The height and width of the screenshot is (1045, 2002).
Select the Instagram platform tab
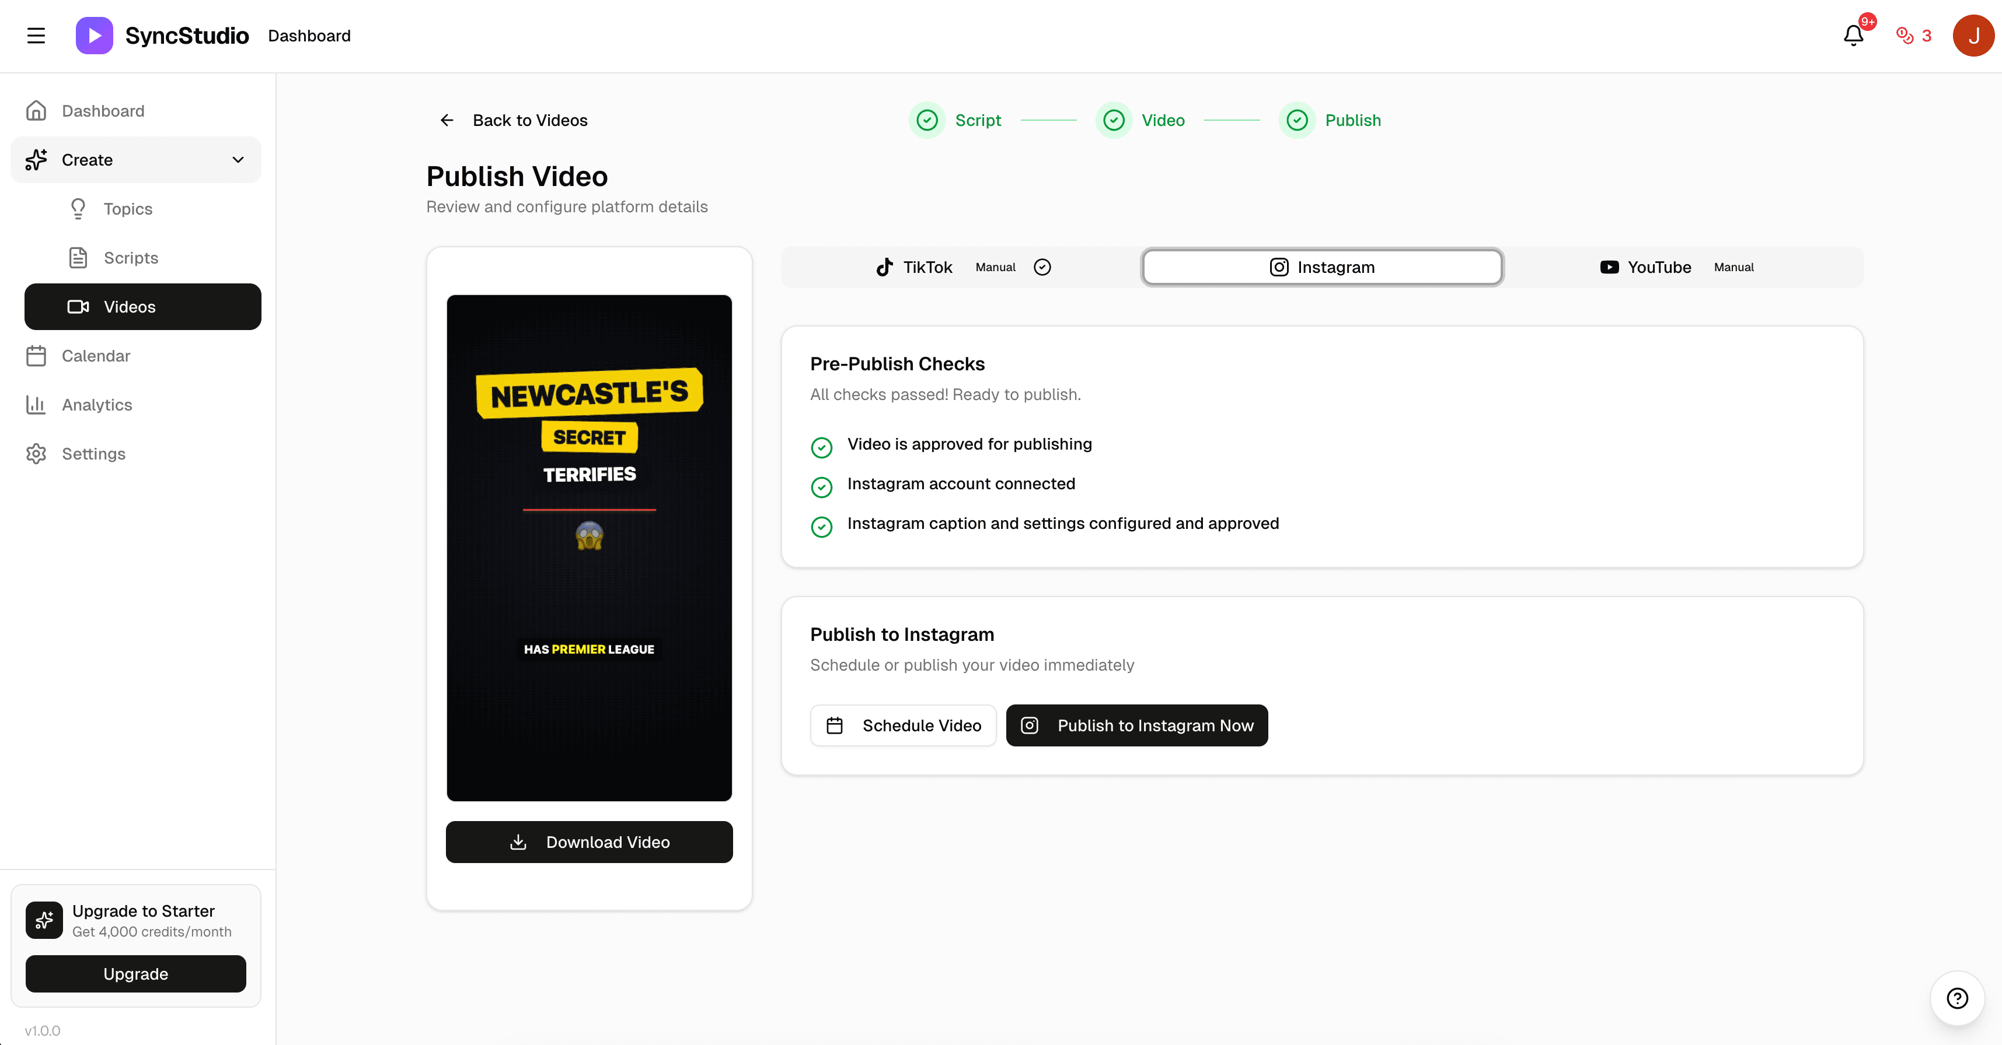coord(1321,266)
